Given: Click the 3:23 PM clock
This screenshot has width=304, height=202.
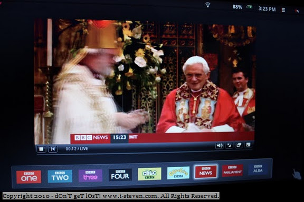Looking at the screenshot, I should pyautogui.click(x=267, y=9).
